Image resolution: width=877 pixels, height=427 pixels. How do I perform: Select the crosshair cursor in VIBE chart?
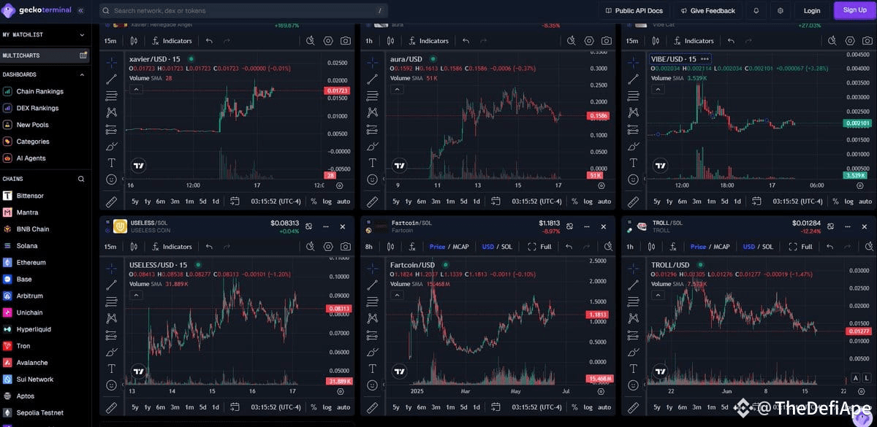tap(633, 62)
